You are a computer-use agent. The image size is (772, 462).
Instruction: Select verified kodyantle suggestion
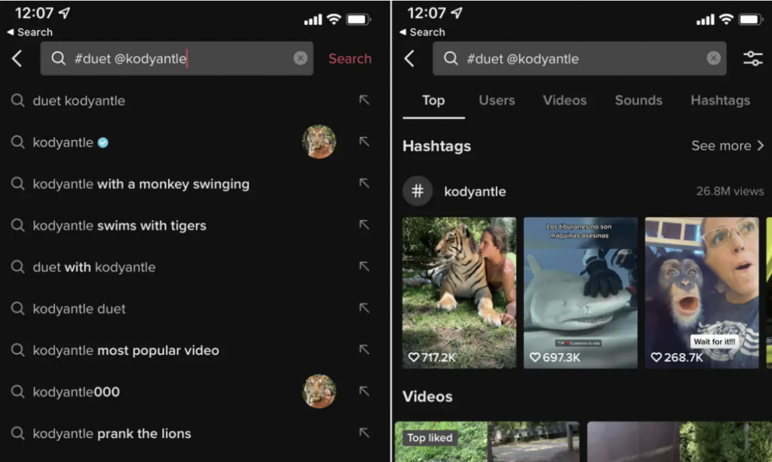[63, 142]
